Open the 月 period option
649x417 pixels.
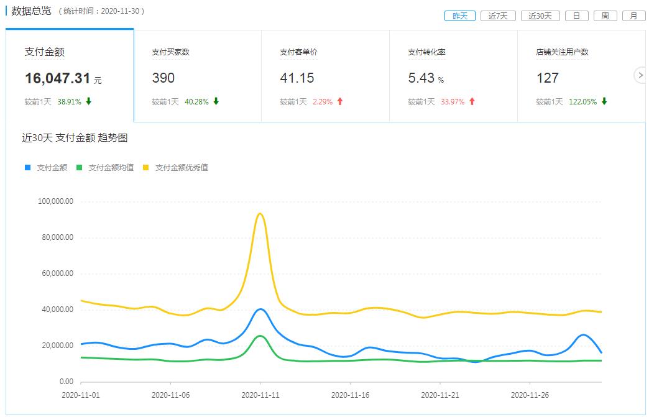pos(633,16)
